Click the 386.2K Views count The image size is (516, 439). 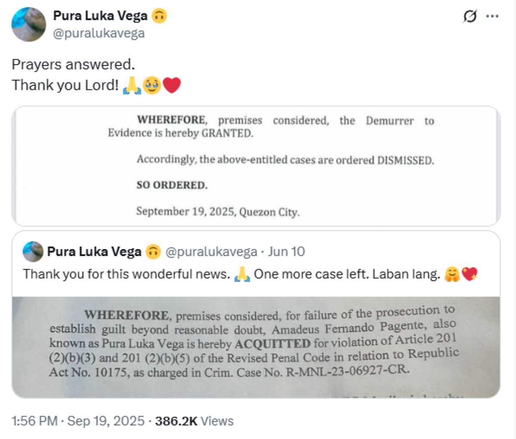[194, 421]
